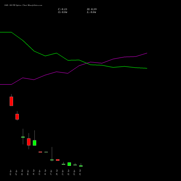The image size is (181, 181).
Task: Click the 20 Apr date axis label
Action: tap(57, 172)
